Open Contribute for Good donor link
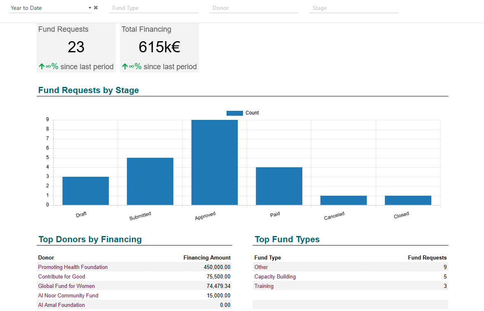484x311 pixels. coord(62,277)
